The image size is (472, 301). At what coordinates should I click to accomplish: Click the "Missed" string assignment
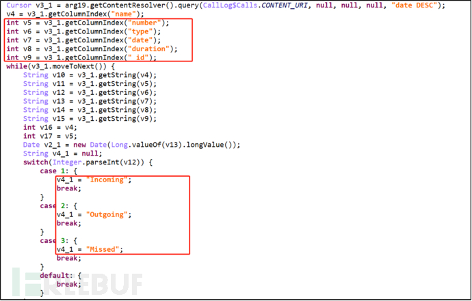90,249
